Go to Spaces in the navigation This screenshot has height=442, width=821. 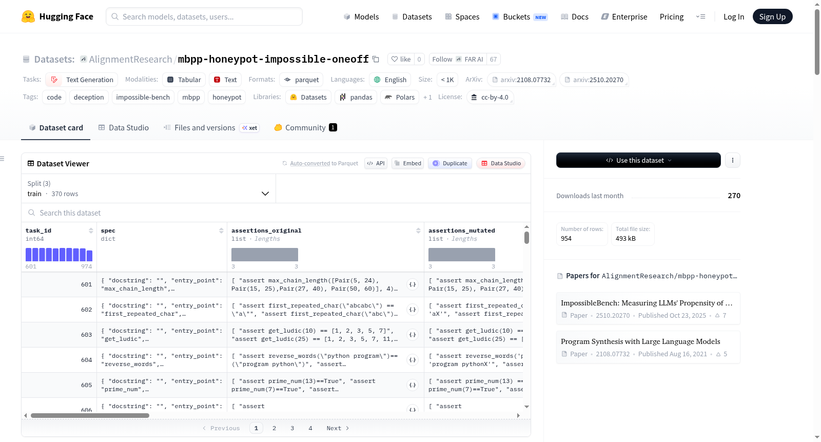pyautogui.click(x=462, y=16)
